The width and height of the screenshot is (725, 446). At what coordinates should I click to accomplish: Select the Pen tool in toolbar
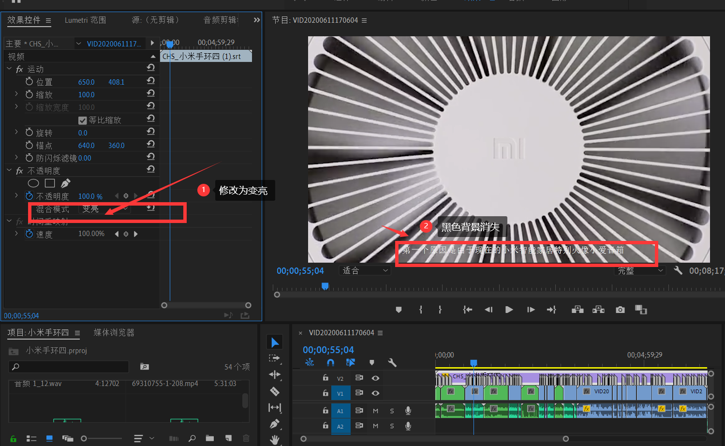coord(275,424)
